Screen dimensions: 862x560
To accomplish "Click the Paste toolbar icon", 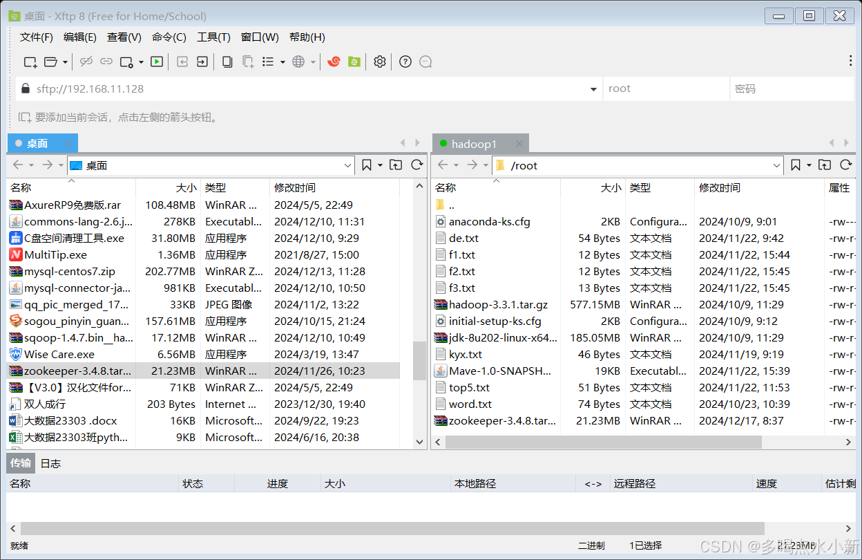I will point(247,62).
